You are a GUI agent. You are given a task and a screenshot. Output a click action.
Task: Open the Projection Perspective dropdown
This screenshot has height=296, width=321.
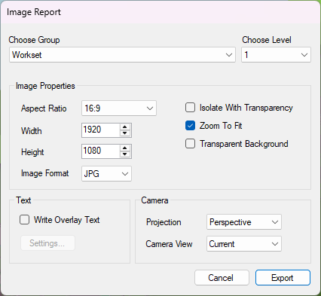tap(244, 222)
